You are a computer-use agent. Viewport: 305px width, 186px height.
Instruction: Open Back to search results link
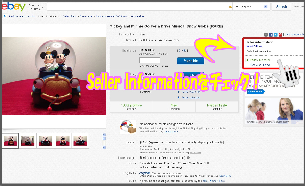[x=22, y=16]
